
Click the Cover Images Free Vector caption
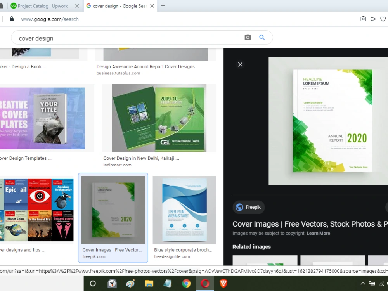[112, 250]
